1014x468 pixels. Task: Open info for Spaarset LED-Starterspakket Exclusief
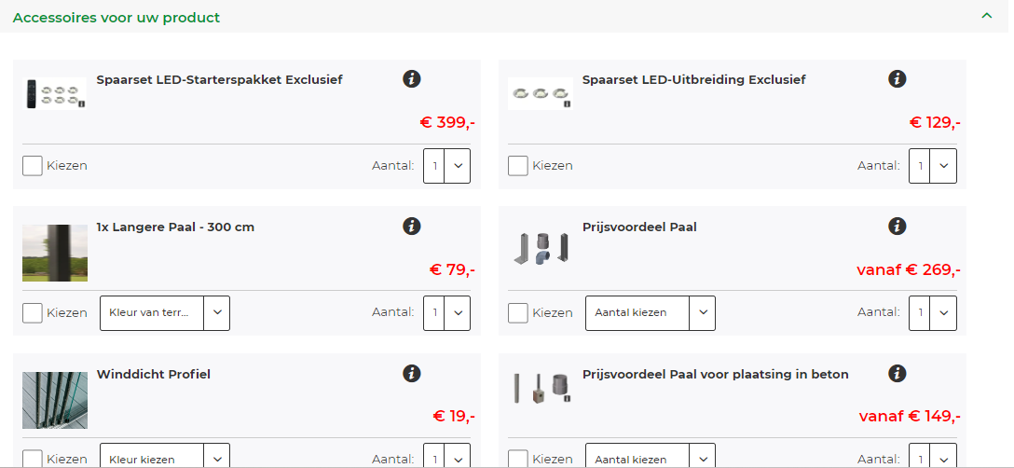click(411, 79)
